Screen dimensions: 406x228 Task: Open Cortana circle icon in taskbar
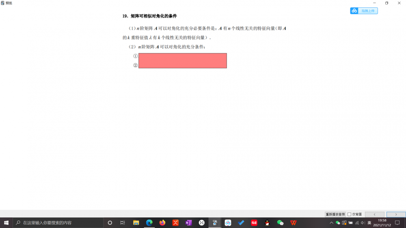(x=110, y=223)
